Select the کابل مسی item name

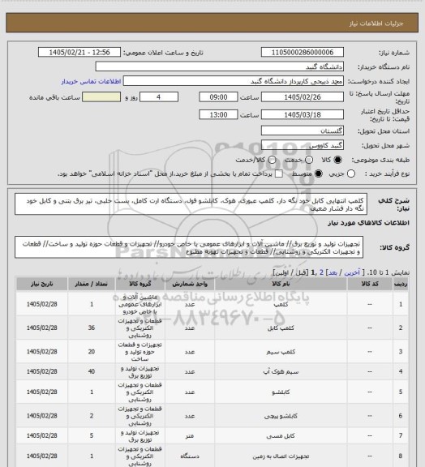[281, 435]
